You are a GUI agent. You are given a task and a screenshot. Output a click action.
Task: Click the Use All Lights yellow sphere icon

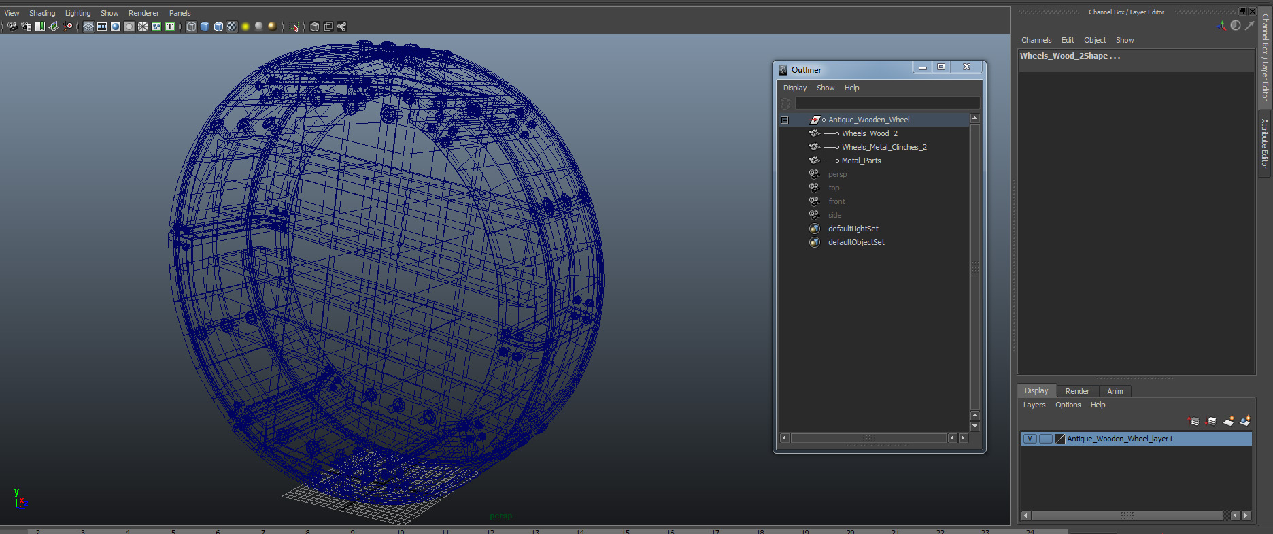tap(245, 27)
